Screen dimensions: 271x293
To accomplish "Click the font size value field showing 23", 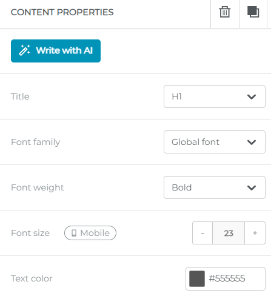I will (x=229, y=233).
